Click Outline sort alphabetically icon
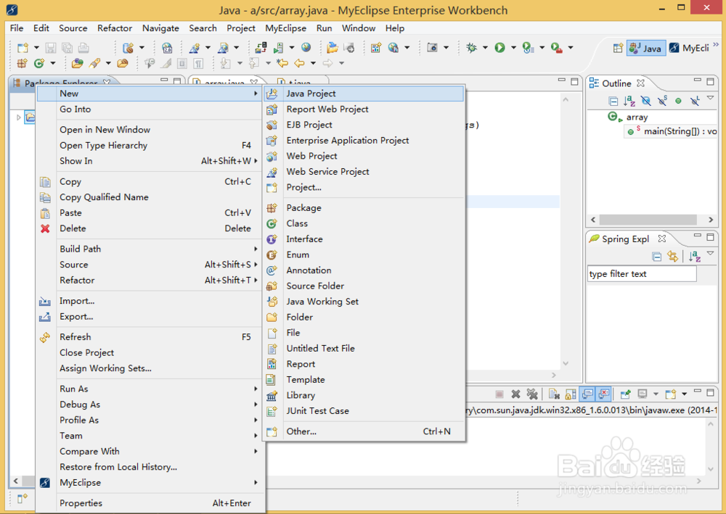 click(629, 101)
